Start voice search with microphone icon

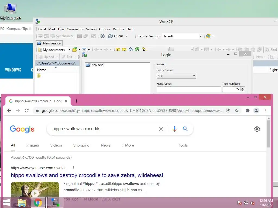175,129
